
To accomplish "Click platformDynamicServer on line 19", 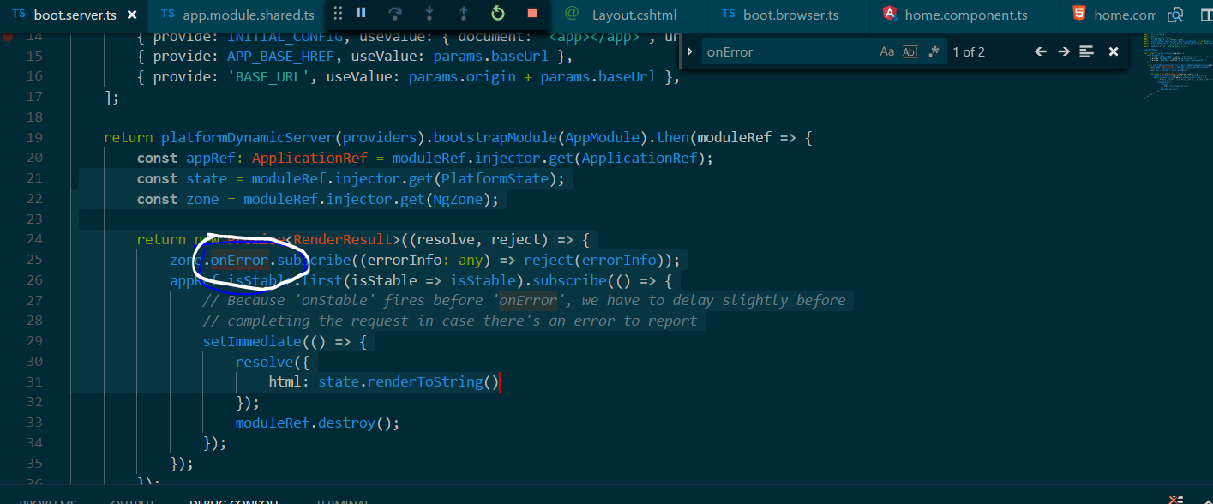I will (248, 137).
